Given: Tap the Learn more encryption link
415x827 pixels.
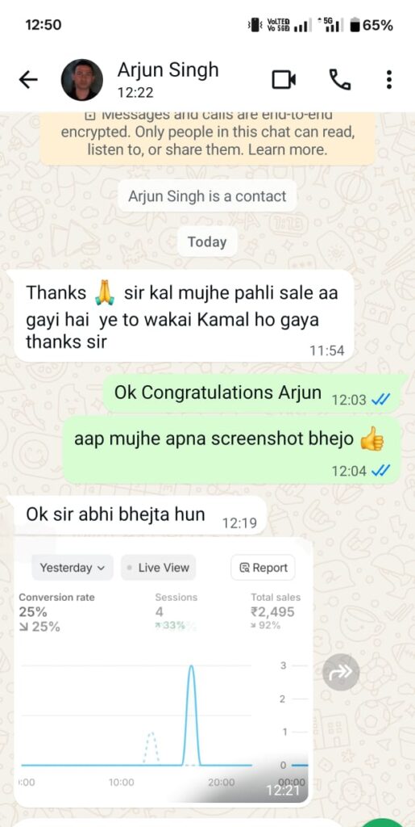Looking at the screenshot, I should 288,149.
